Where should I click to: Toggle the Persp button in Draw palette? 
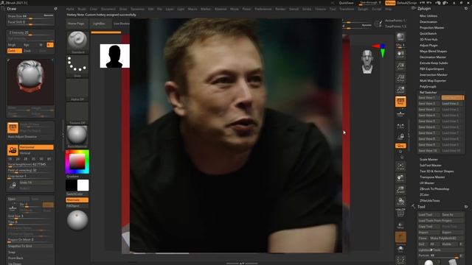[13, 127]
